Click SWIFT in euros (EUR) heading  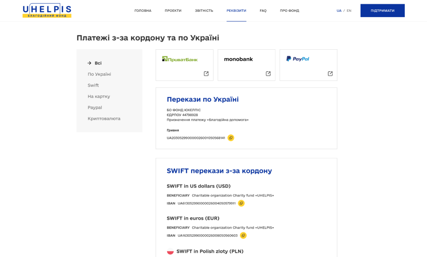click(193, 218)
